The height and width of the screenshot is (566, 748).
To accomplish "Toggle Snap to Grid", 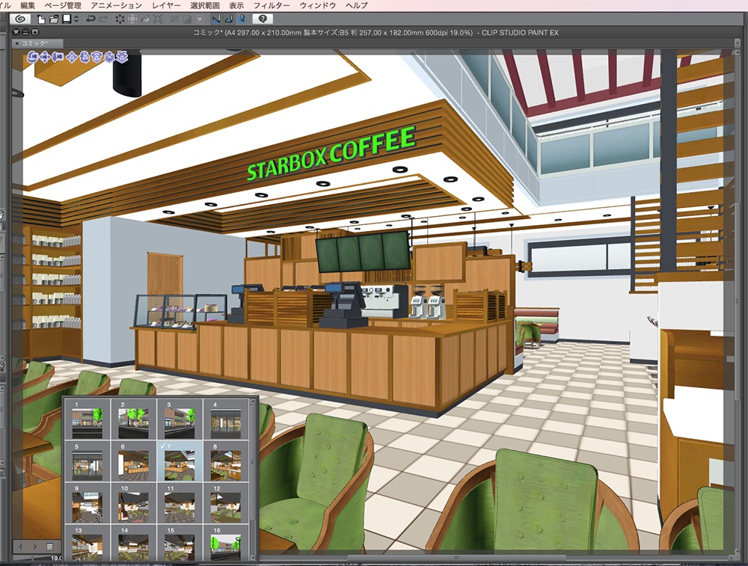I will point(242,19).
